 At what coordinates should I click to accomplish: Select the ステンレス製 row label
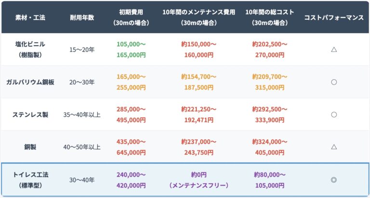(30, 115)
